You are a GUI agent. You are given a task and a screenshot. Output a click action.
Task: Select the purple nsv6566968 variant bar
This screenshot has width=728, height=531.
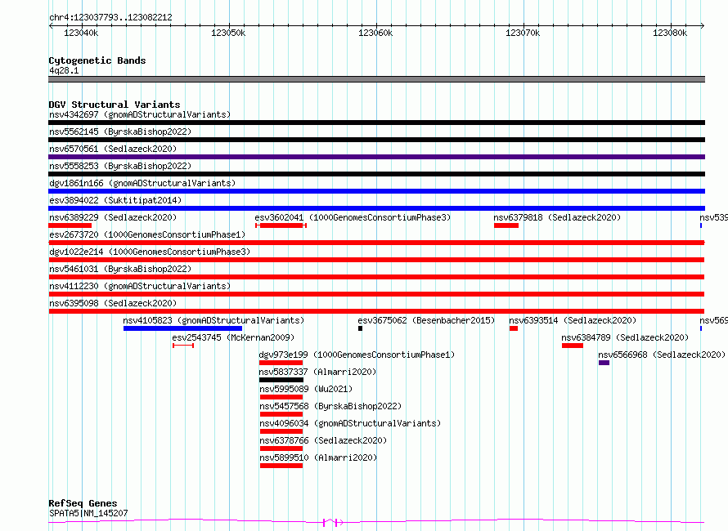pos(604,363)
